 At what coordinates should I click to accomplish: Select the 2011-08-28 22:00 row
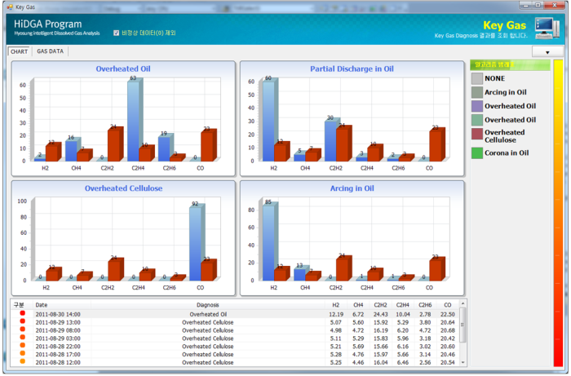coord(235,346)
